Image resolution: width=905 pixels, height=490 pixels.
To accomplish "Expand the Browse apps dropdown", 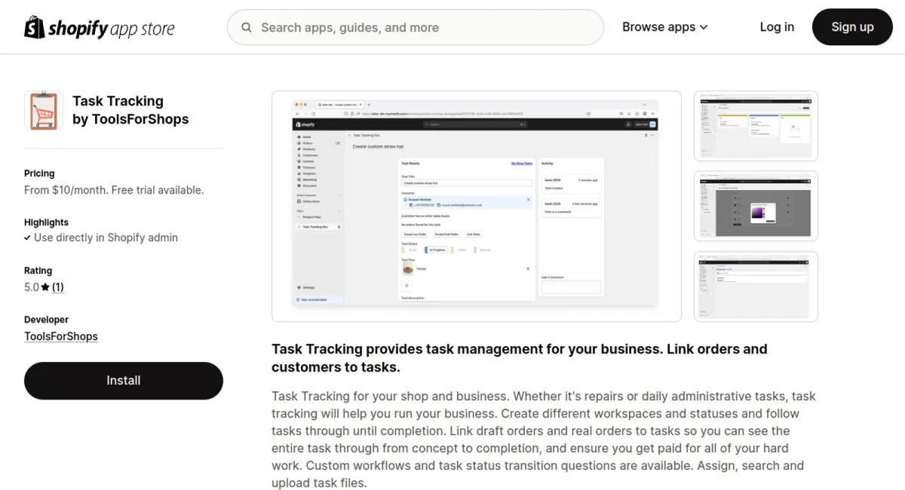I will click(665, 27).
